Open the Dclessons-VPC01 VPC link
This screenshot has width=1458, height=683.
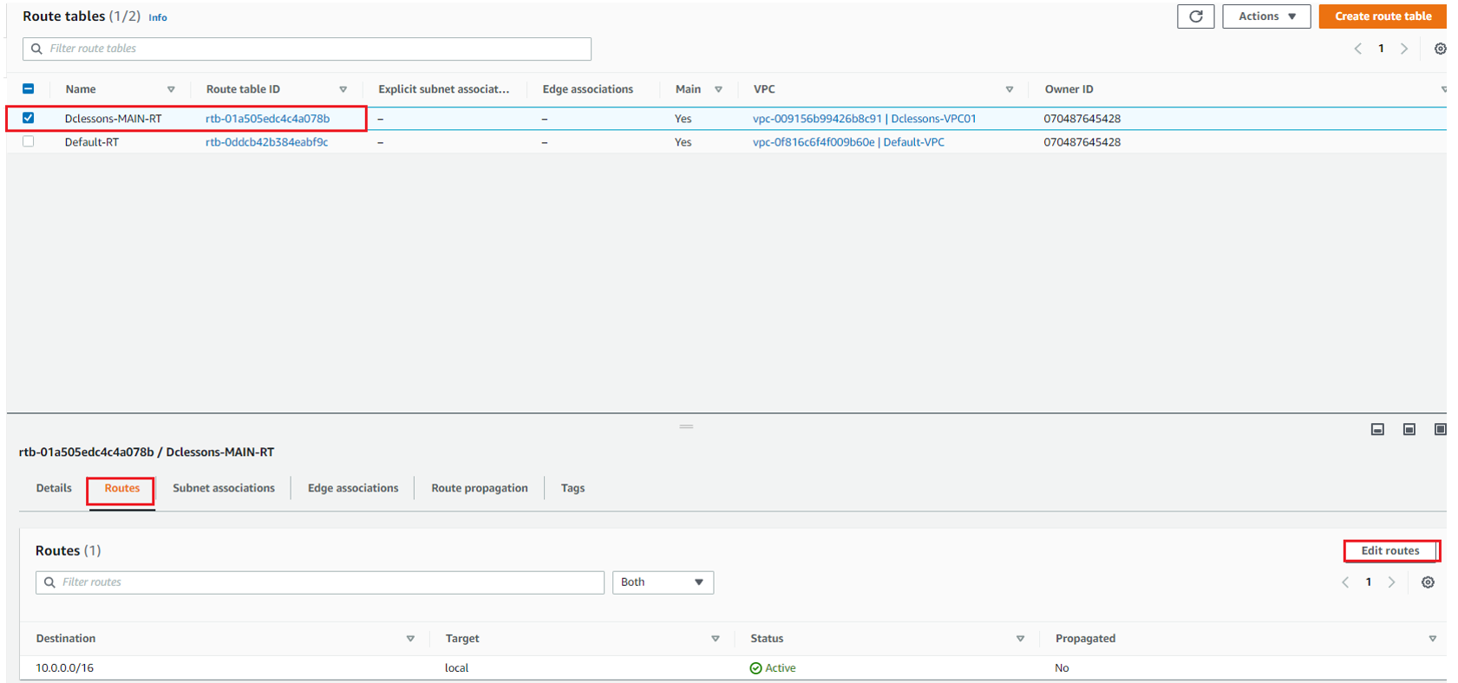point(864,119)
